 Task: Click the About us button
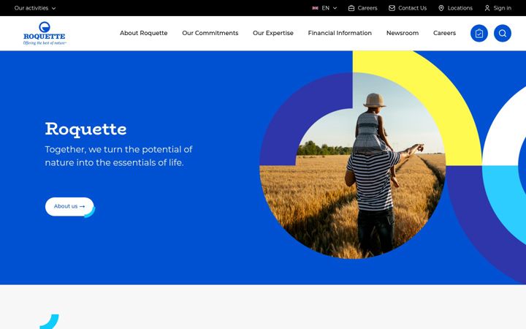69,206
